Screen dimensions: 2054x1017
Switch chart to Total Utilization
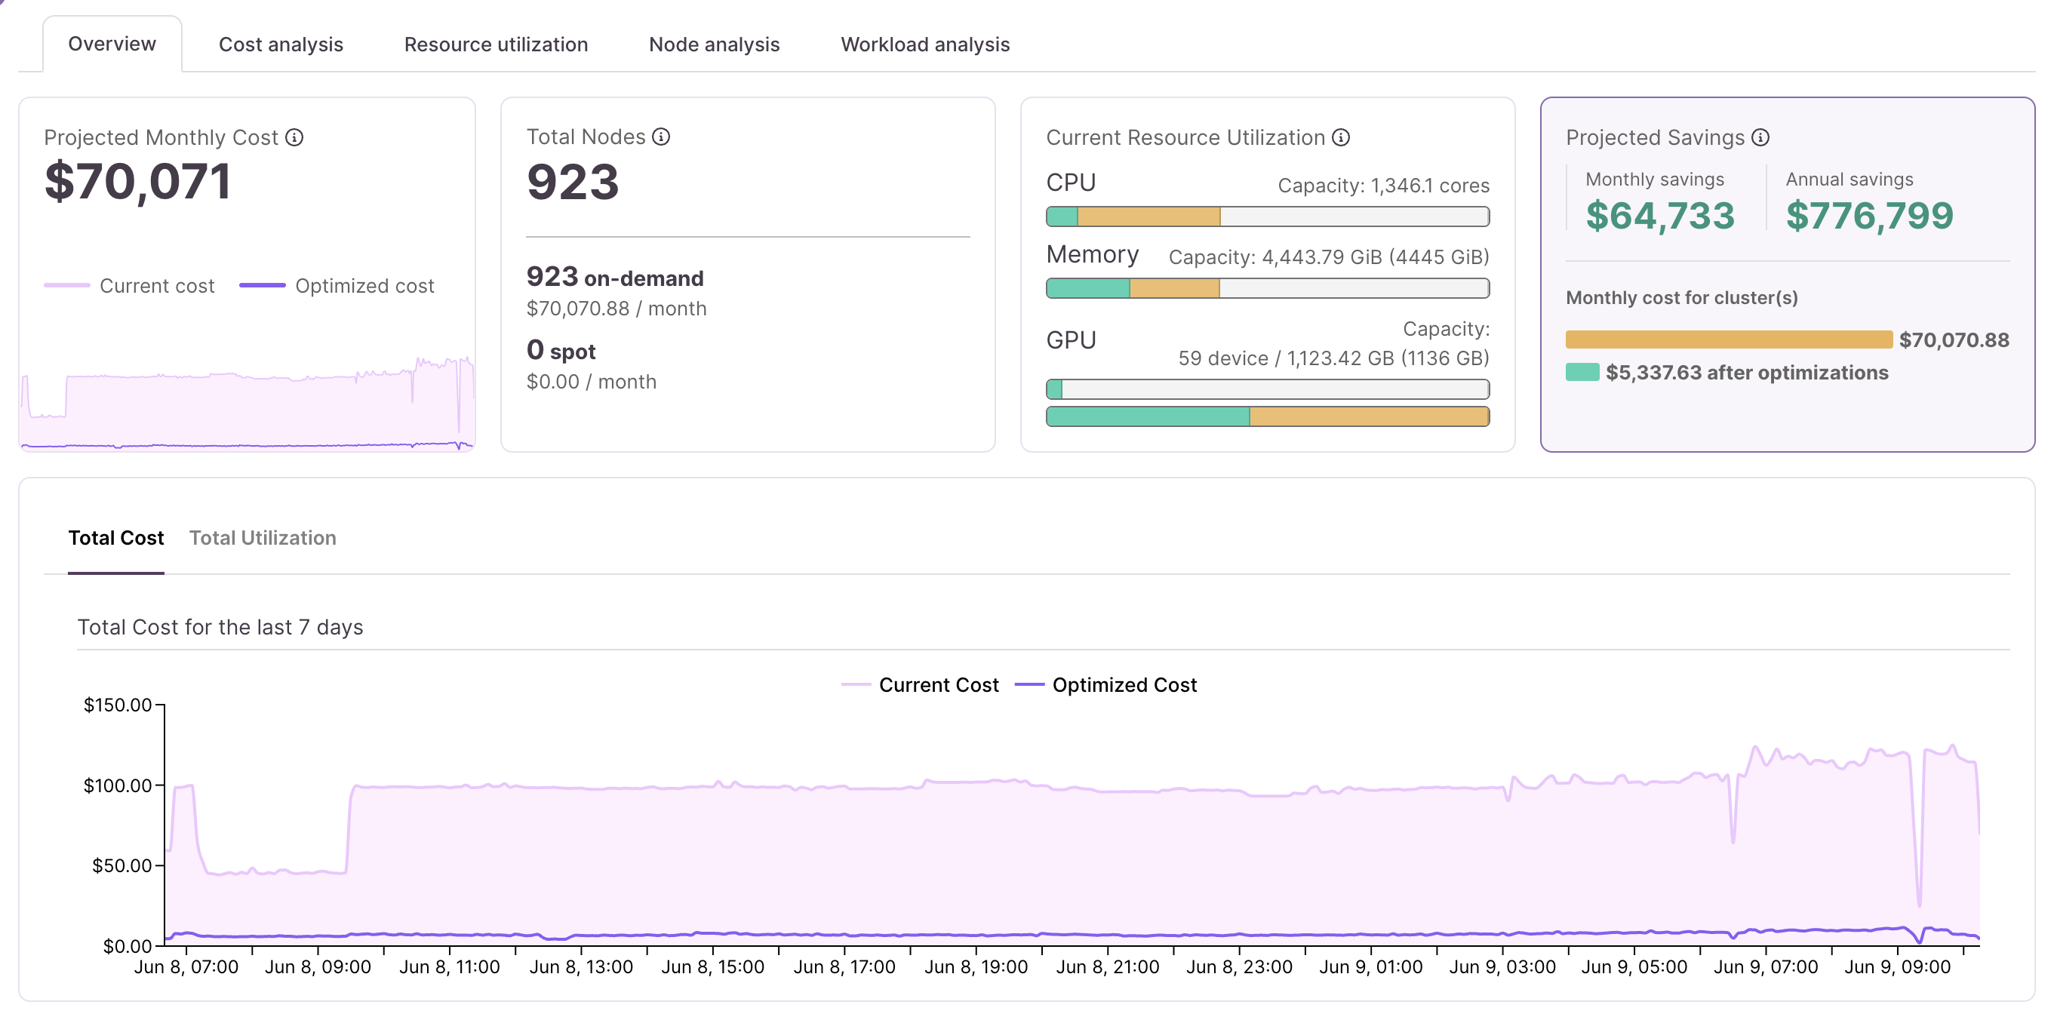click(263, 538)
